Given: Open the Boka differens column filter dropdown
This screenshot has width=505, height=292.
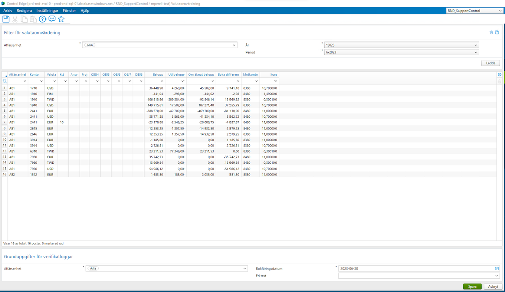Looking at the screenshot, I should [x=238, y=81].
